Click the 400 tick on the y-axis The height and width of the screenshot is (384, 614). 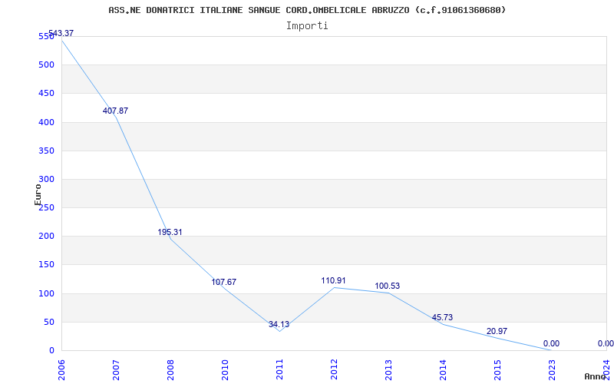click(46, 122)
